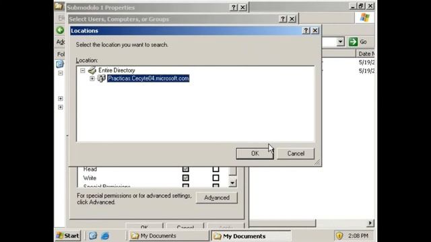
Task: Toggle the Deny checkbox for Read
Action: pos(215,169)
